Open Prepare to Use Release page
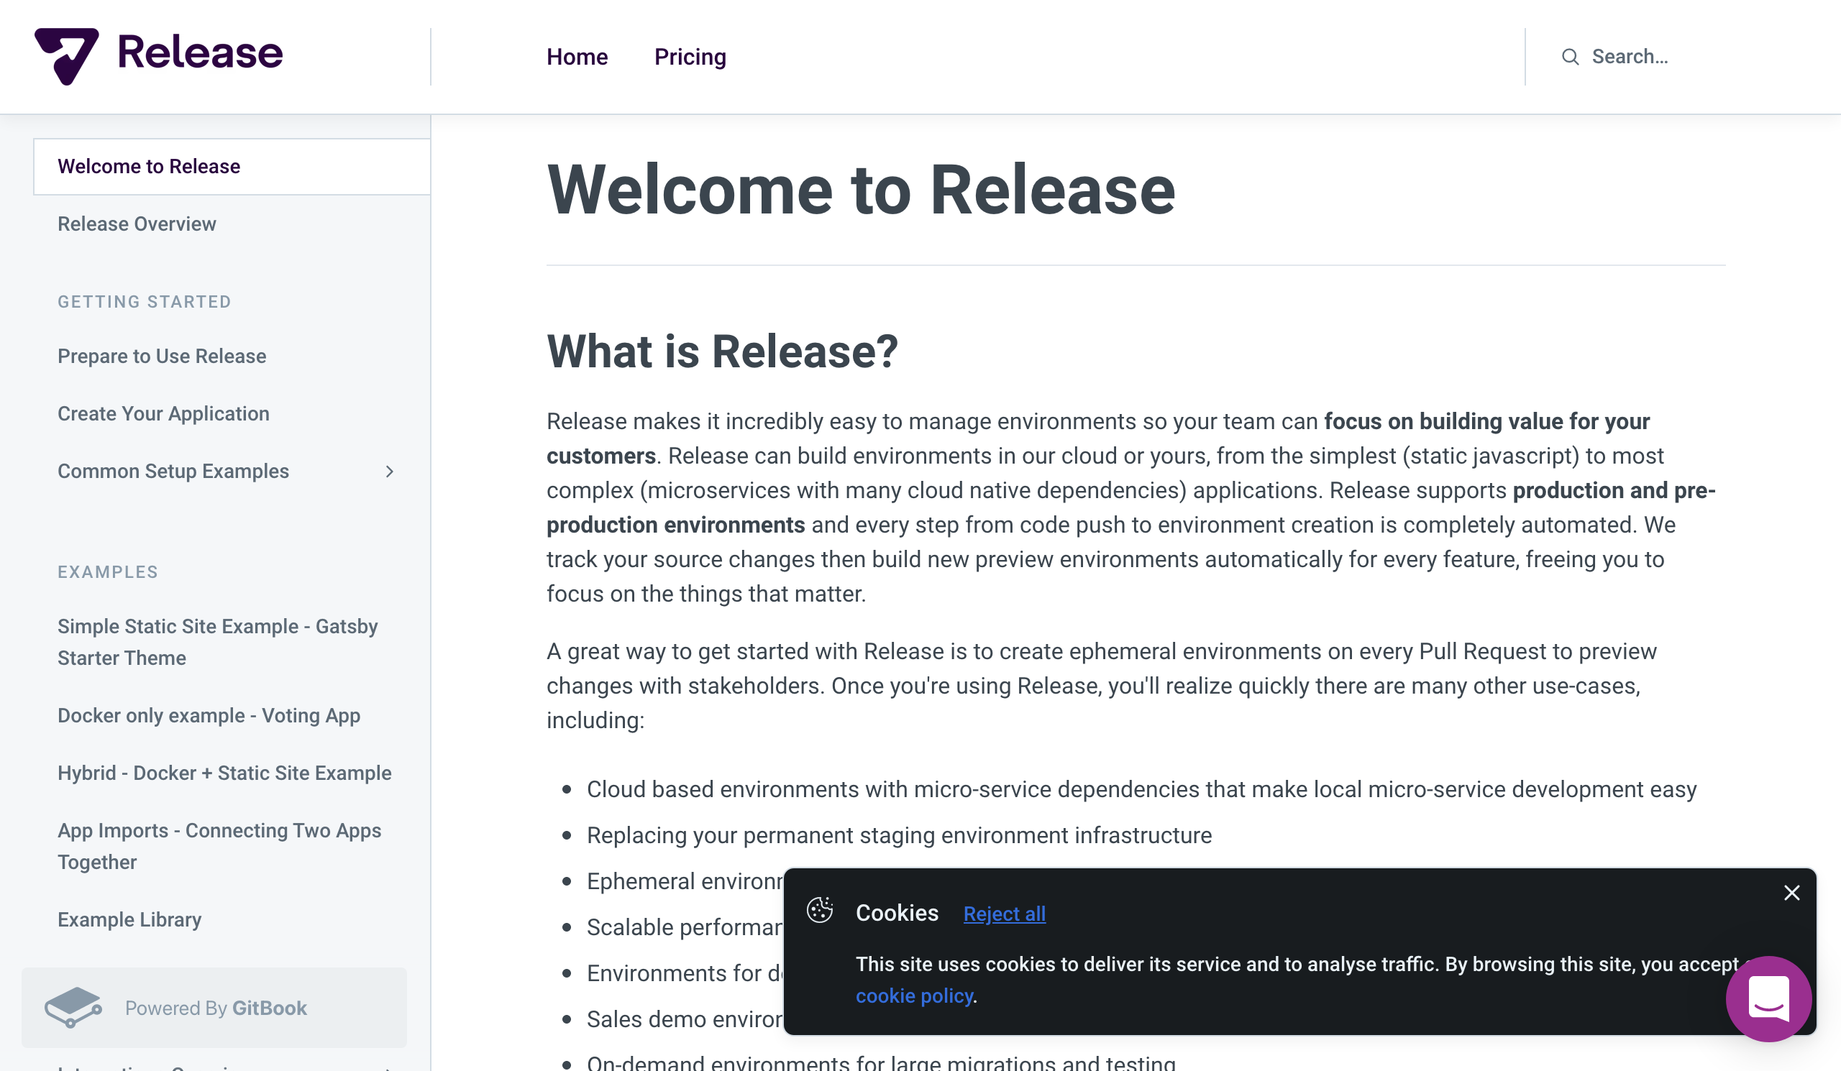Screen dimensions: 1841x1071 click(x=162, y=357)
